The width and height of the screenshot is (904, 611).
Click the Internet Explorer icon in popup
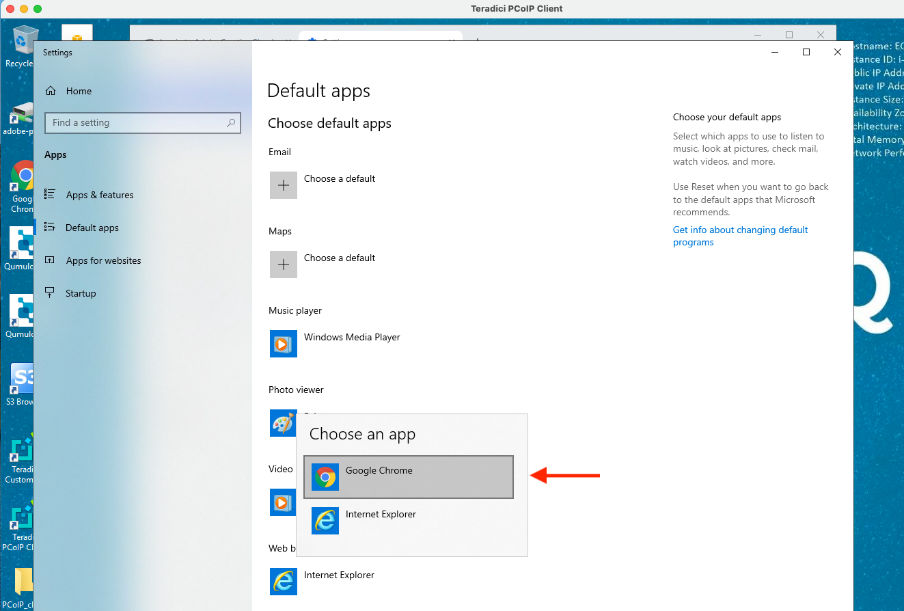click(x=325, y=521)
